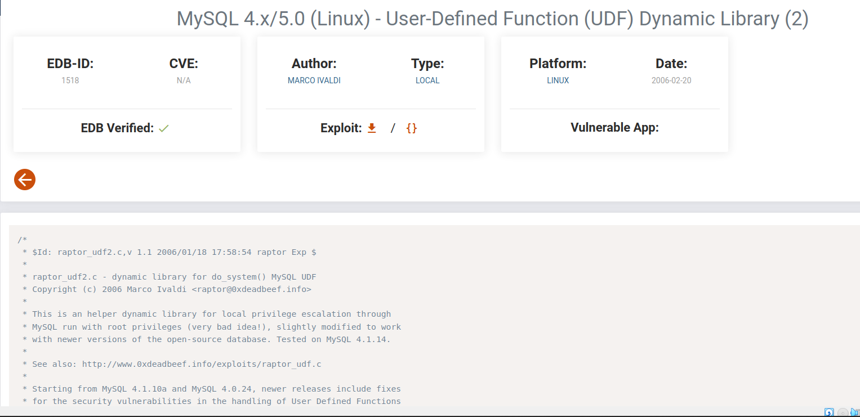Click the EDB Verified green checkmark

pos(164,128)
